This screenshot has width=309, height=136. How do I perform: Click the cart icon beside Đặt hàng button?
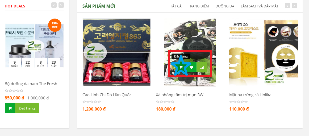[x=10, y=108]
